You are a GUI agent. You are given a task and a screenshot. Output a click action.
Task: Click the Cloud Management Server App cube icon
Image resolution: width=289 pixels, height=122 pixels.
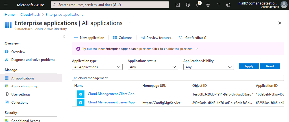point(81,103)
